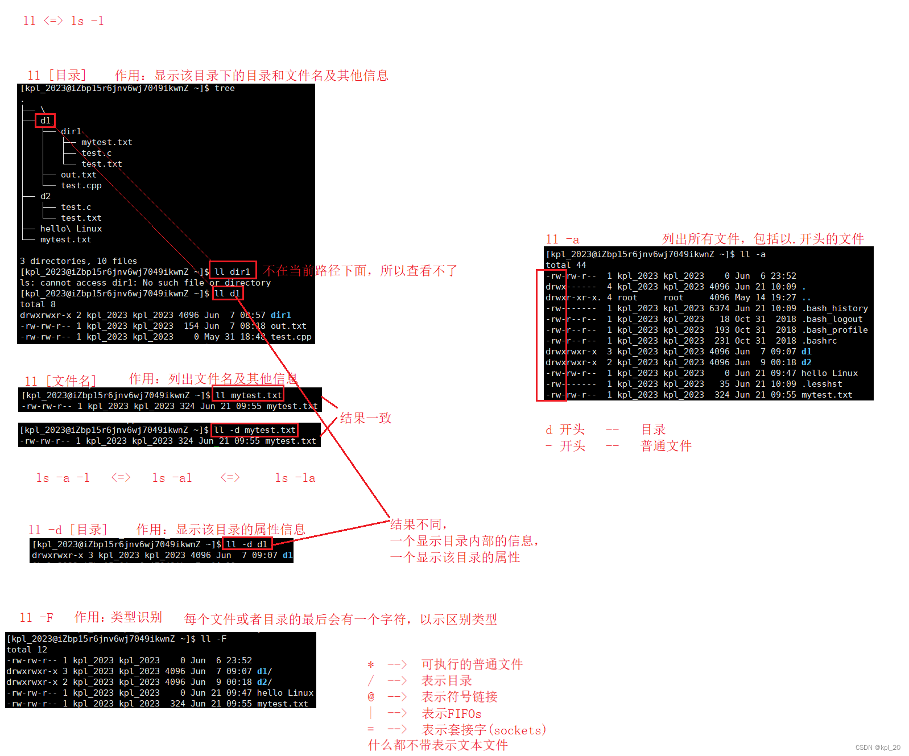This screenshot has height=756, width=909.
Task: Select the legend entry "表示符号链接"
Action: pyautogui.click(x=460, y=697)
